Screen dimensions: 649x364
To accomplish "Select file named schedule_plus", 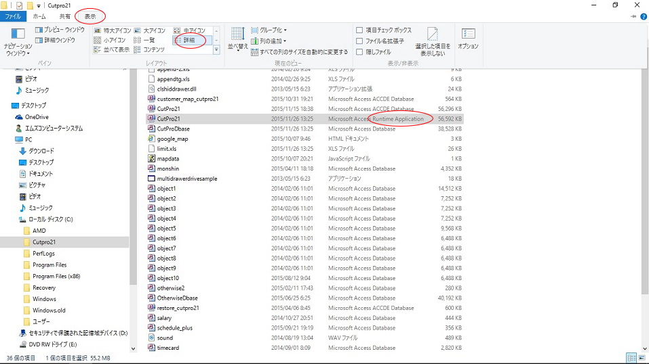I will point(175,327).
